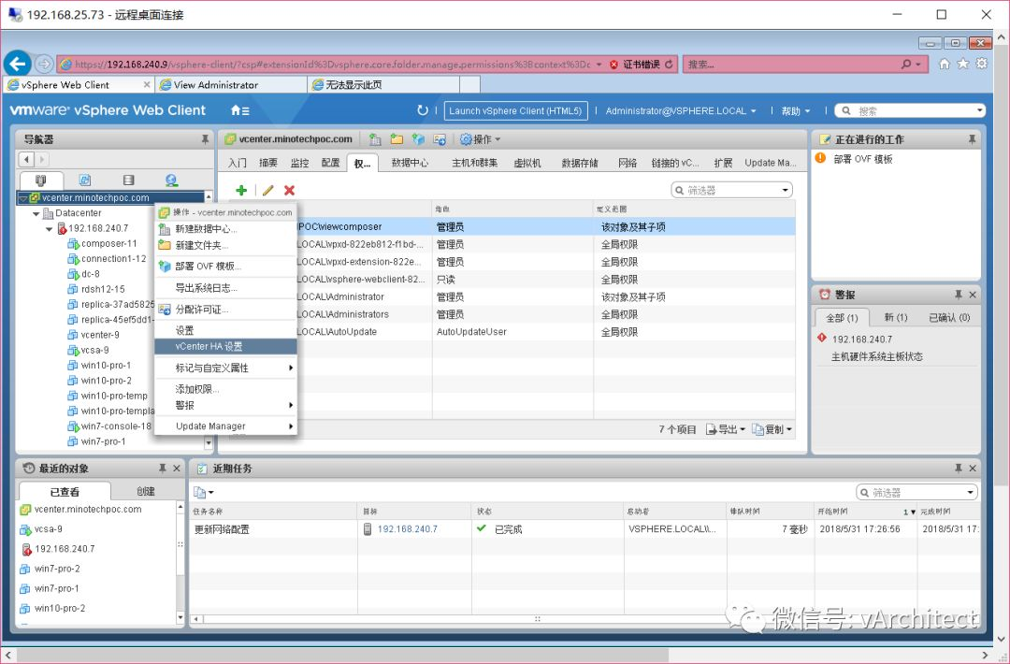This screenshot has width=1010, height=664.
Task: Choose 导出系统日志 from the context menu
Action: point(225,288)
